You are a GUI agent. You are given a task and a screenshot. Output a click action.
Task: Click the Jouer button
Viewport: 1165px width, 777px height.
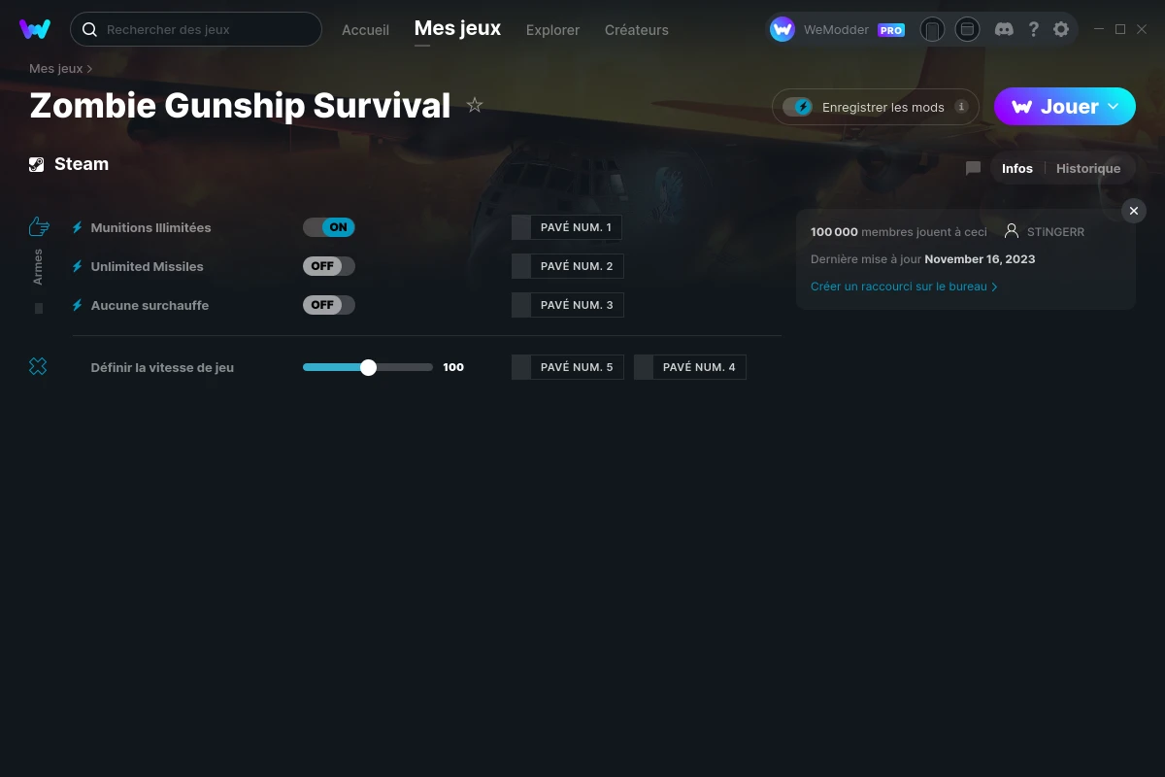tap(1064, 106)
